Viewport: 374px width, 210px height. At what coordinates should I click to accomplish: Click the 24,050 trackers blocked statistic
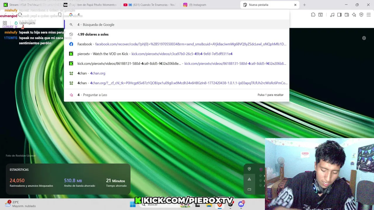pyautogui.click(x=31, y=183)
